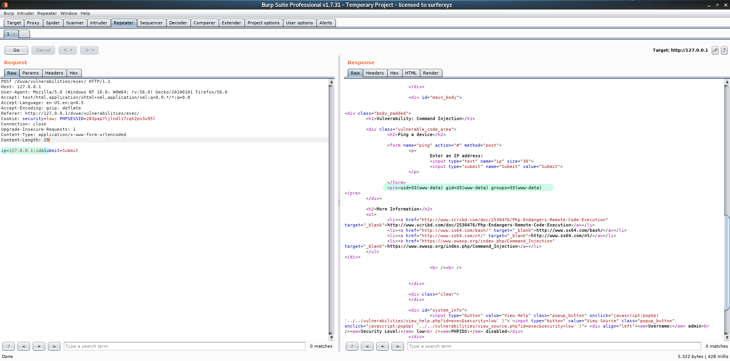Click the Go button to send the request
Image resolution: width=730 pixels, height=361 pixels.
pos(16,50)
